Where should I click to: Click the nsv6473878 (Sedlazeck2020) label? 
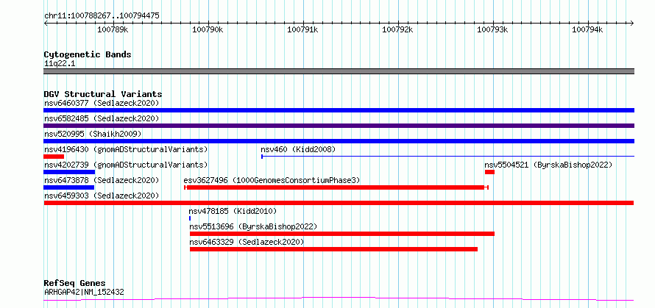tap(102, 180)
